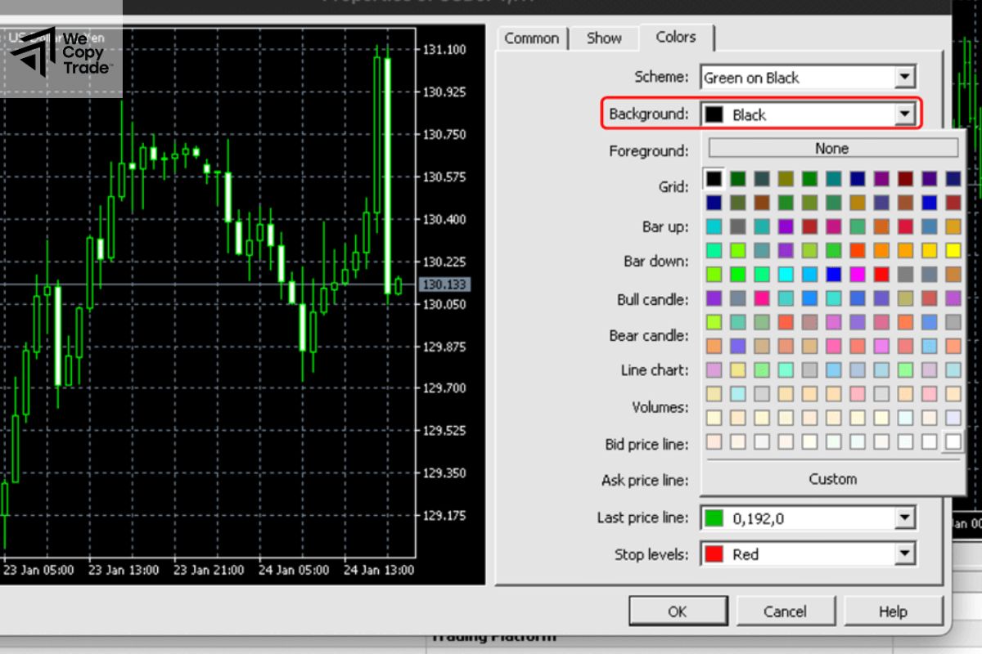Screen dimensions: 982x654
Task: Open the Background color dropdown
Action: [906, 114]
